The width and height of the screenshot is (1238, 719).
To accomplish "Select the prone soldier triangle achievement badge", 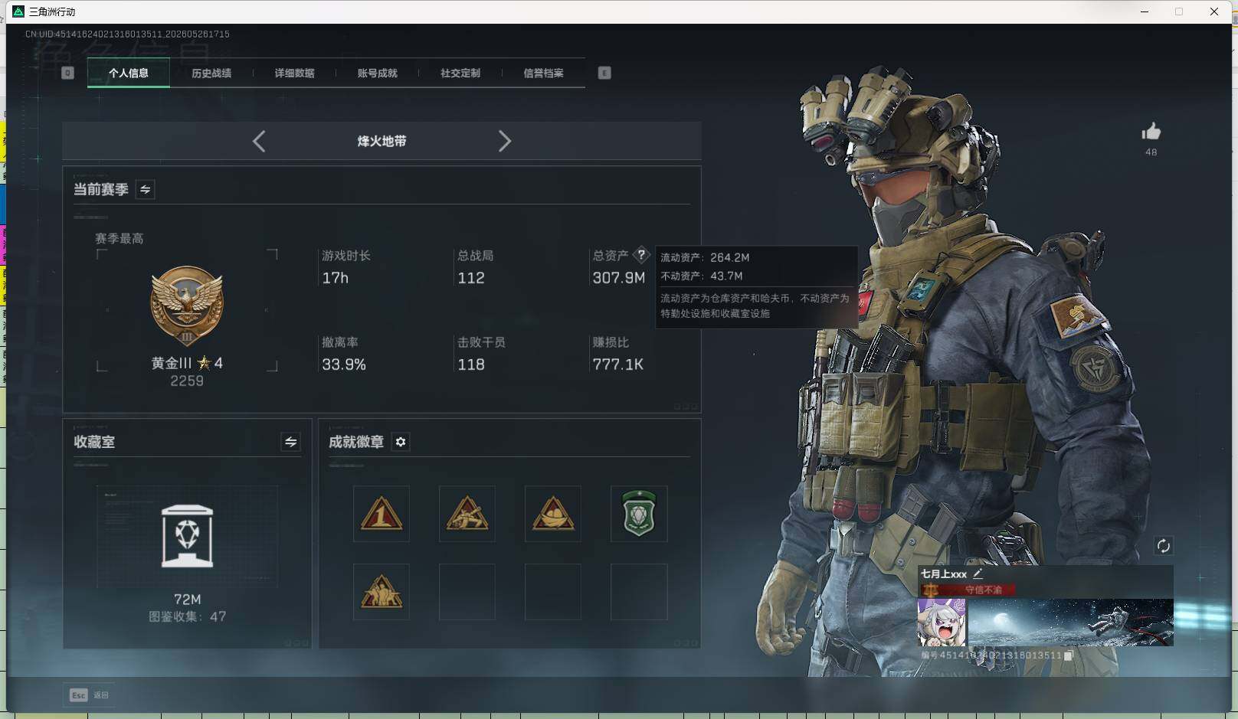I will 467,514.
